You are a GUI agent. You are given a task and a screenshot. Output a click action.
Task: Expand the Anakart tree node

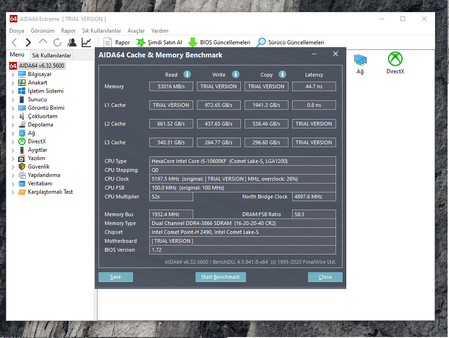point(13,83)
